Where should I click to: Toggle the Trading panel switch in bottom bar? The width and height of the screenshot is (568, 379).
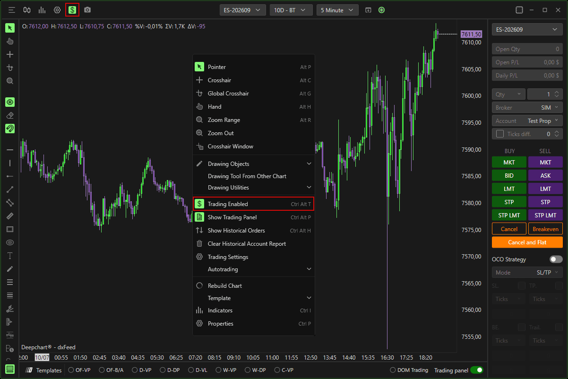click(477, 370)
